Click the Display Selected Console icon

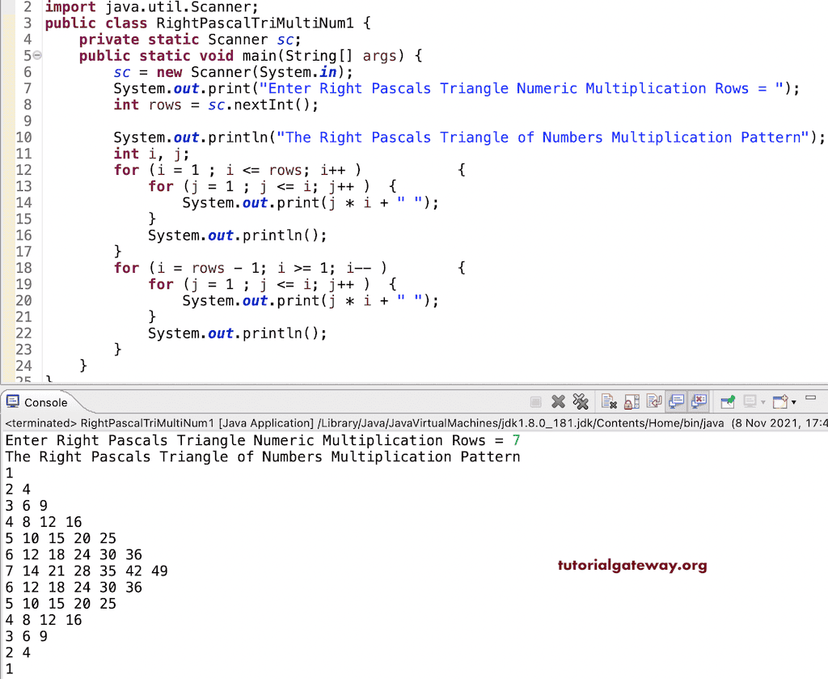click(749, 401)
